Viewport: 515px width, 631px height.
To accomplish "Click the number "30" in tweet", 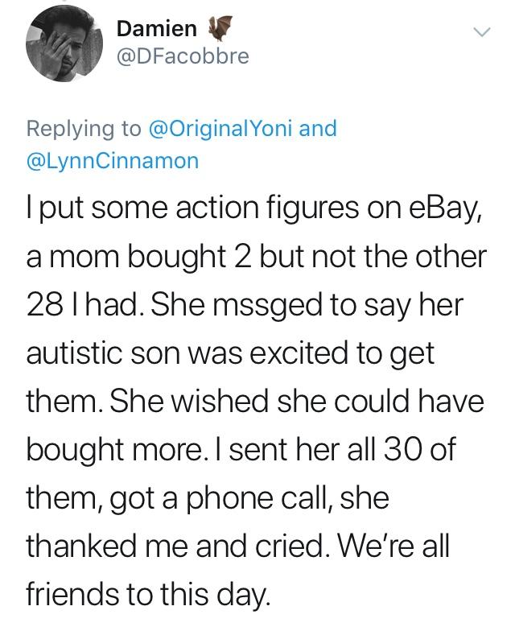I will [x=400, y=448].
